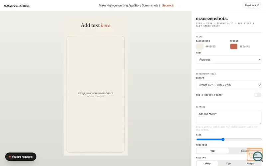
Task: Open Feature requests button
Action: click(x=21, y=157)
